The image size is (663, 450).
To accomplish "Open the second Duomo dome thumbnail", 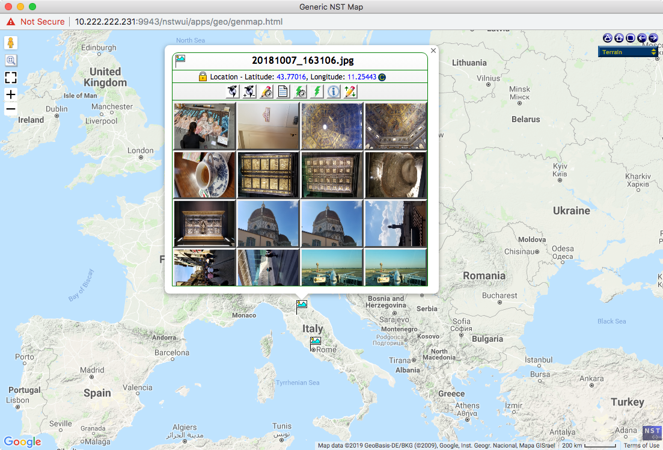I will (332, 224).
